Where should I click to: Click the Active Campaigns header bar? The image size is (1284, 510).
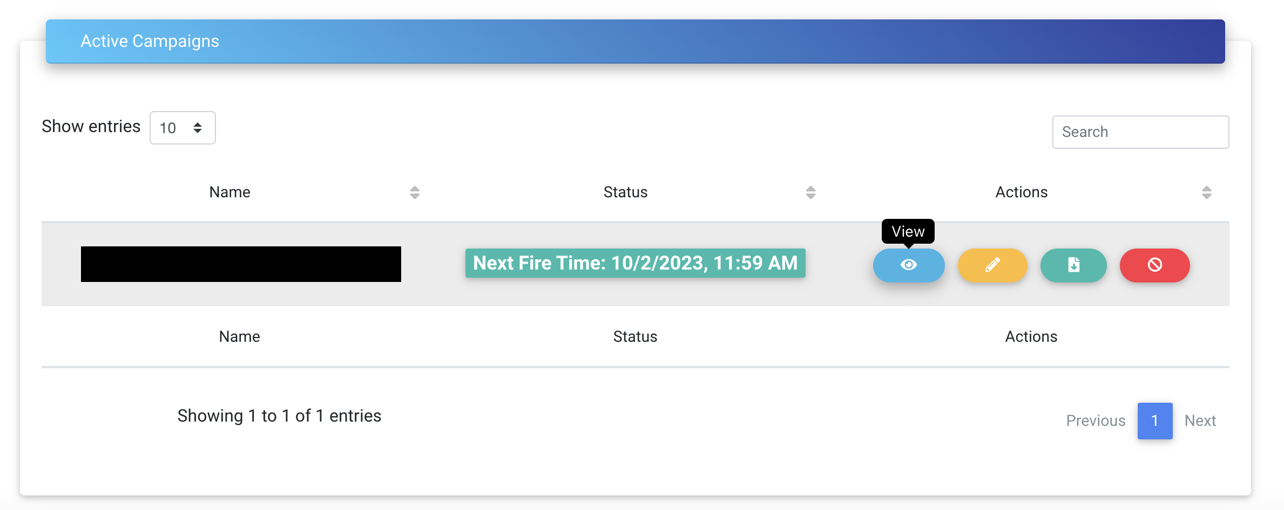click(635, 42)
